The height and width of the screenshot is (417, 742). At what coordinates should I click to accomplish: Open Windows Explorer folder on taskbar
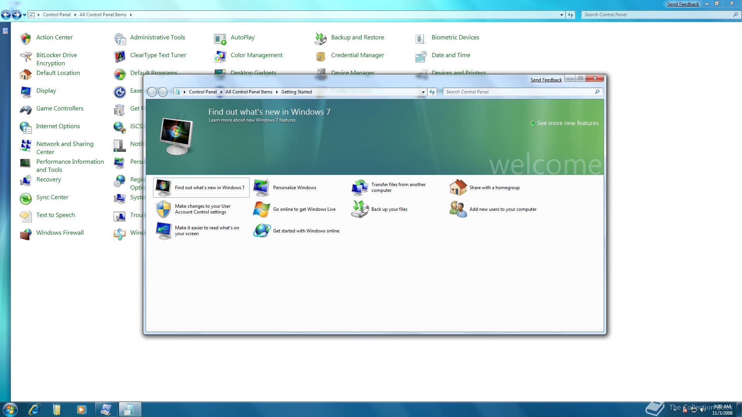click(57, 409)
